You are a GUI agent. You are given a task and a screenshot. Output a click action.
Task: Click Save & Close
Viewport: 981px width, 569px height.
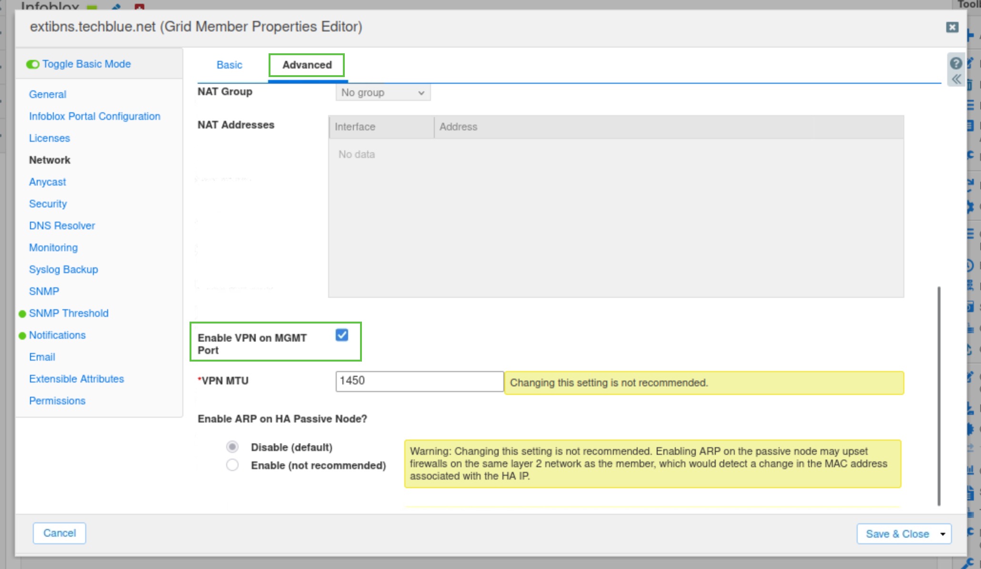click(x=897, y=534)
